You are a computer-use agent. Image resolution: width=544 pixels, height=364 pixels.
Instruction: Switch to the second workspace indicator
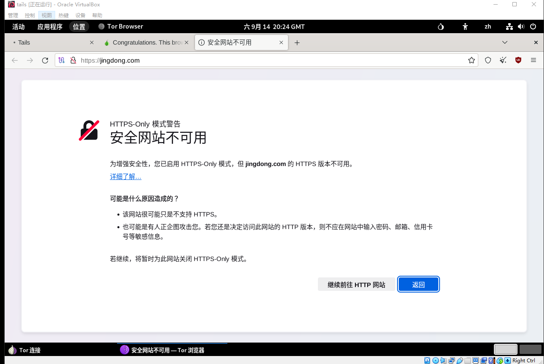(x=530, y=349)
